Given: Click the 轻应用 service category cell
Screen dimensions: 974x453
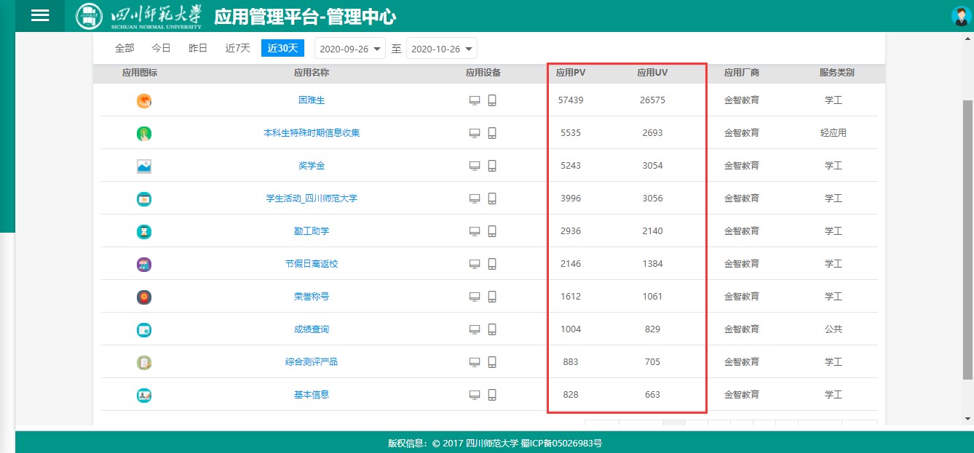Looking at the screenshot, I should pyautogui.click(x=833, y=133).
